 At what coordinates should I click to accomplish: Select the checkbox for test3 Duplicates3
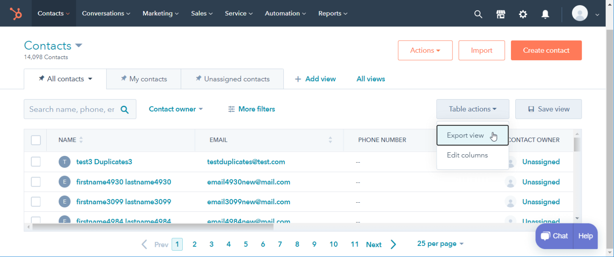(x=36, y=161)
